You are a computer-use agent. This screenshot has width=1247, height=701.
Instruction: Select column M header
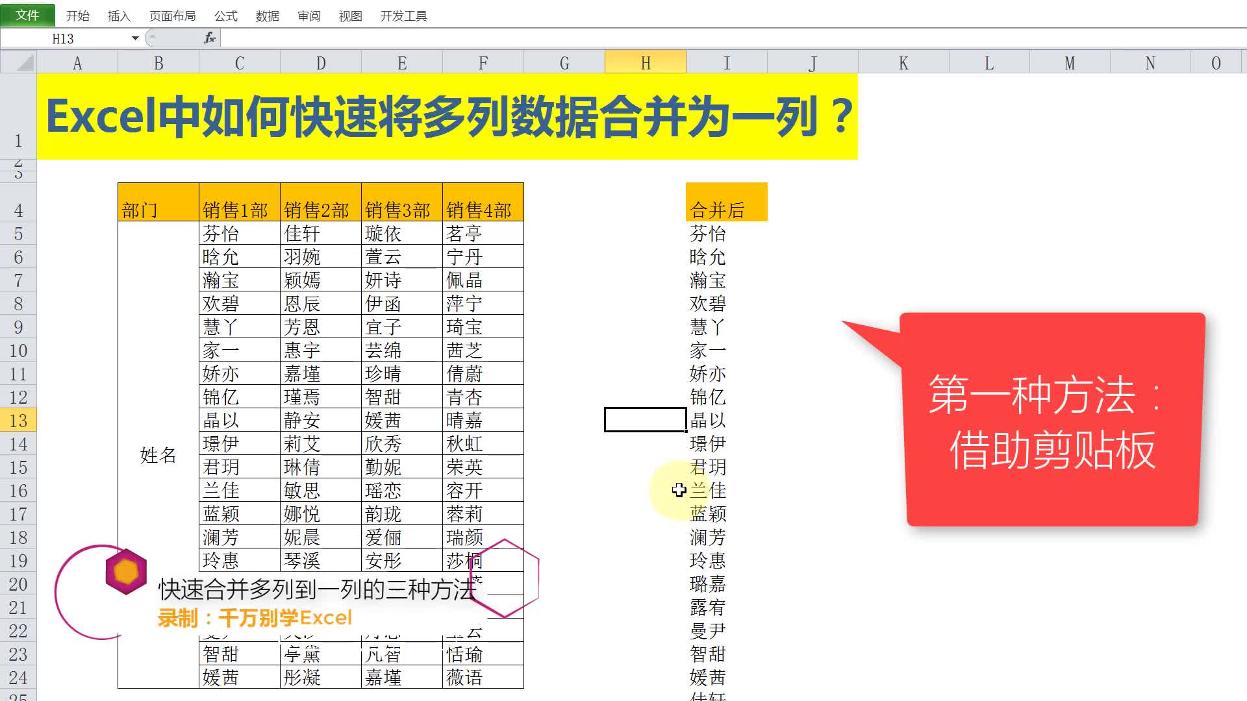pos(1070,63)
